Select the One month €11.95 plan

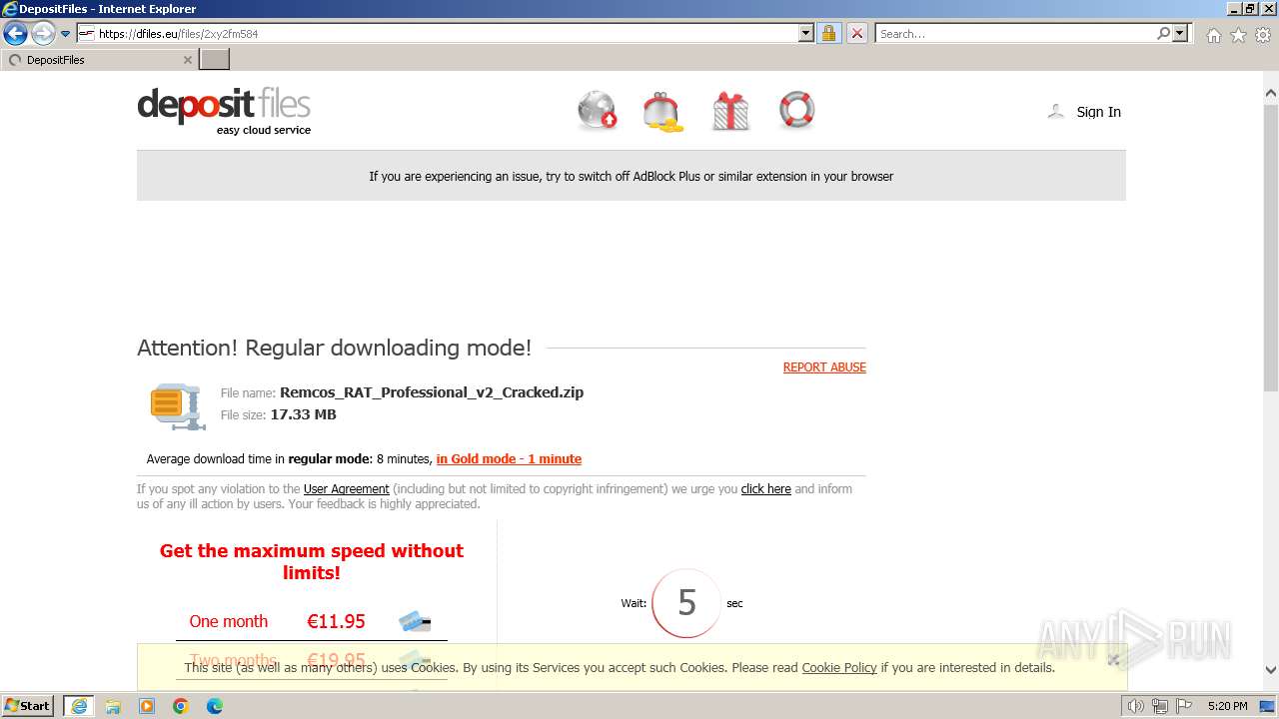[311, 621]
